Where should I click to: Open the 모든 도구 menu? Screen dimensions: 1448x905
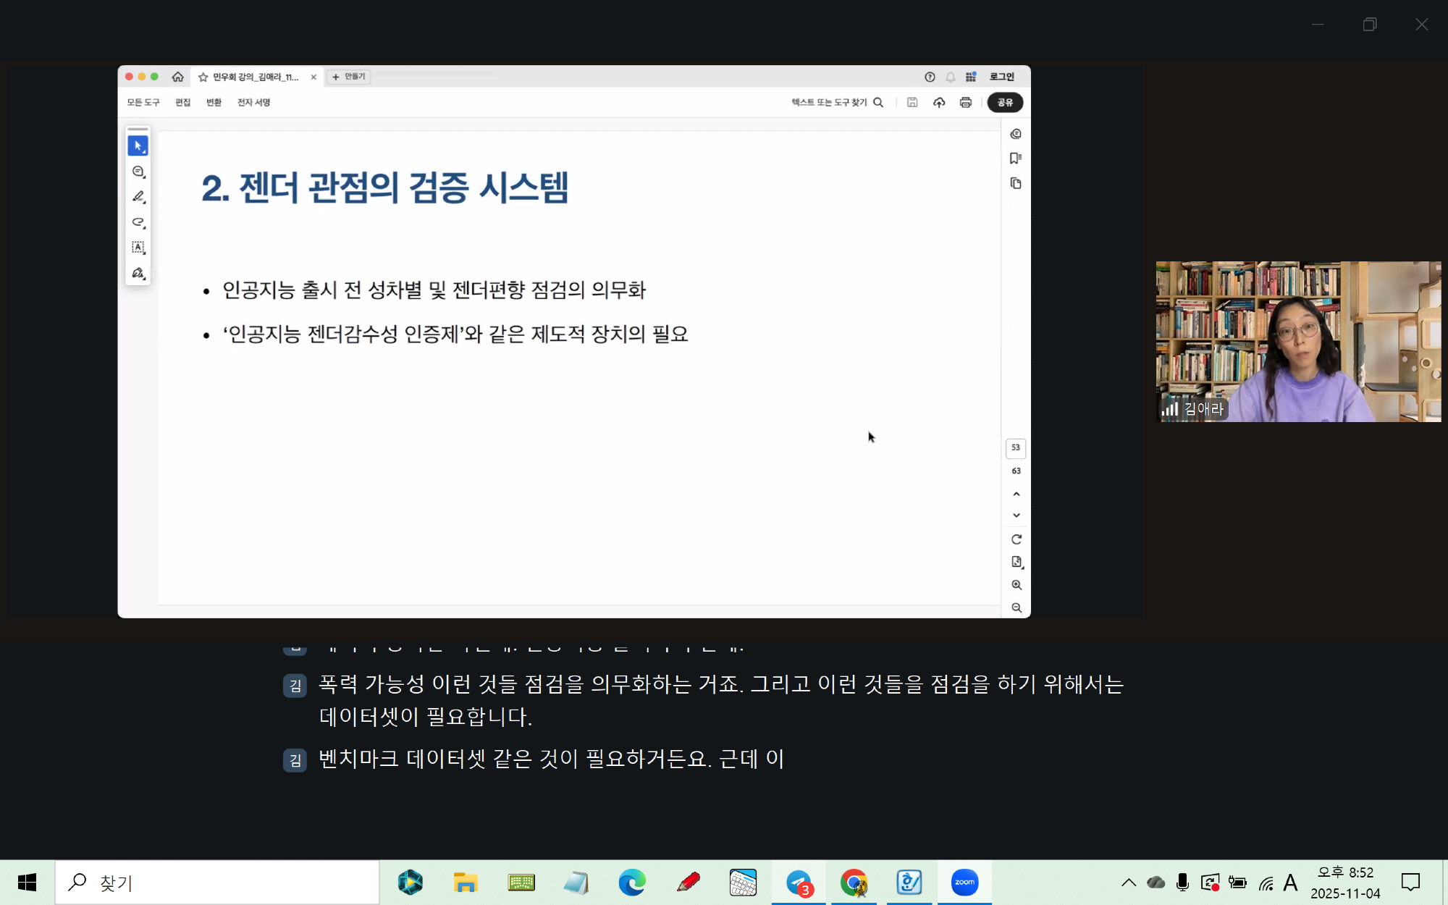click(143, 103)
